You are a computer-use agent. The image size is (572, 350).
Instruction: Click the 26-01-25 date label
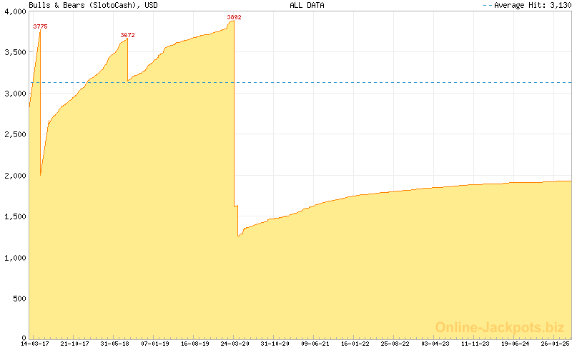click(556, 344)
